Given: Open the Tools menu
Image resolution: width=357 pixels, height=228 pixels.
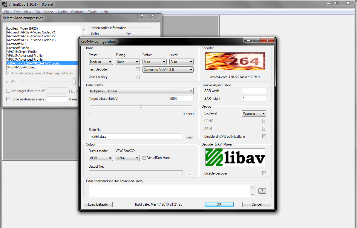Looking at the screenshot, I should click(x=92, y=12).
